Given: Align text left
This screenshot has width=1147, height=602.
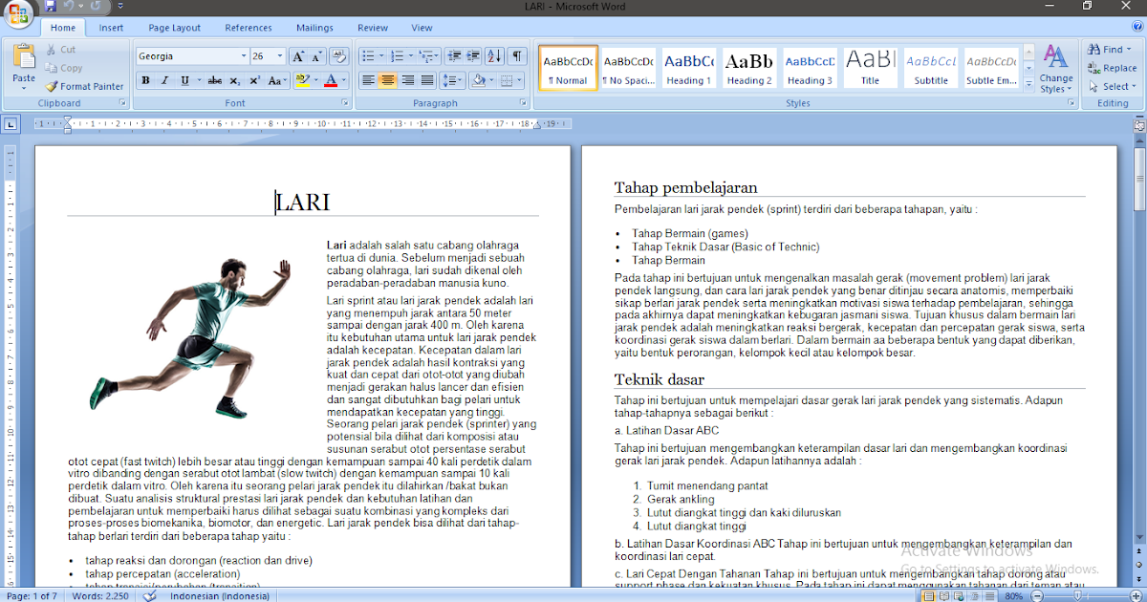Looking at the screenshot, I should [368, 80].
